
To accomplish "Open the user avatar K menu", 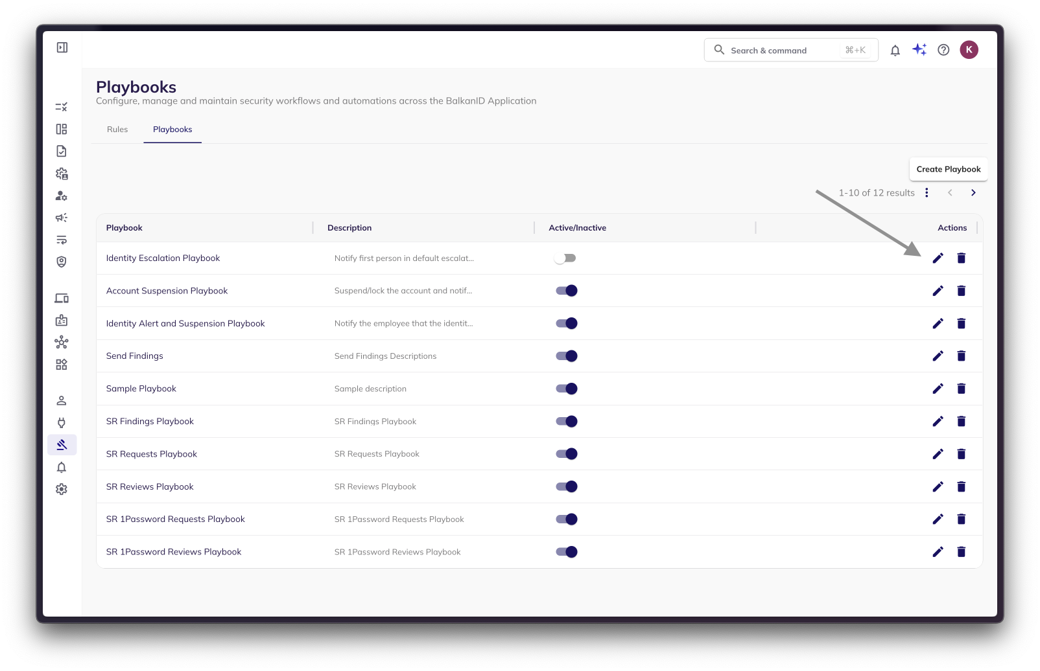I will [969, 50].
